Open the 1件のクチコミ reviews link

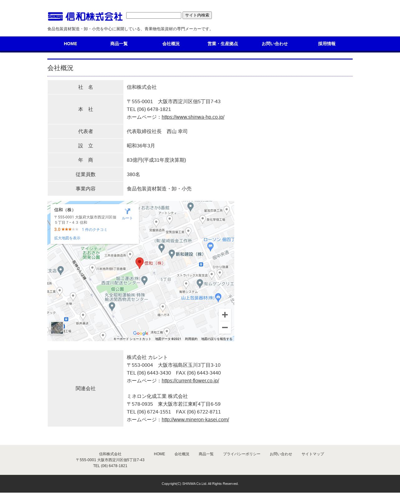click(94, 230)
